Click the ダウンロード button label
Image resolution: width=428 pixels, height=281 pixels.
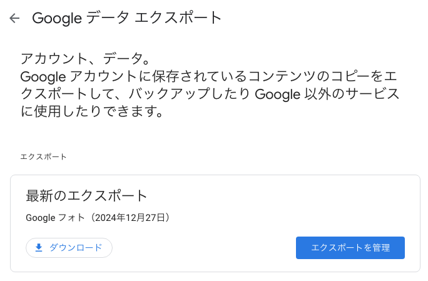coord(76,248)
